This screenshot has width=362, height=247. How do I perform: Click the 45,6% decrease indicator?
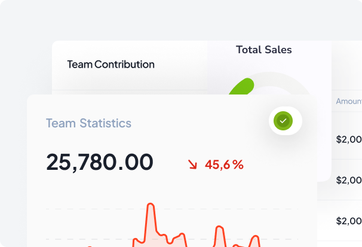click(x=224, y=164)
